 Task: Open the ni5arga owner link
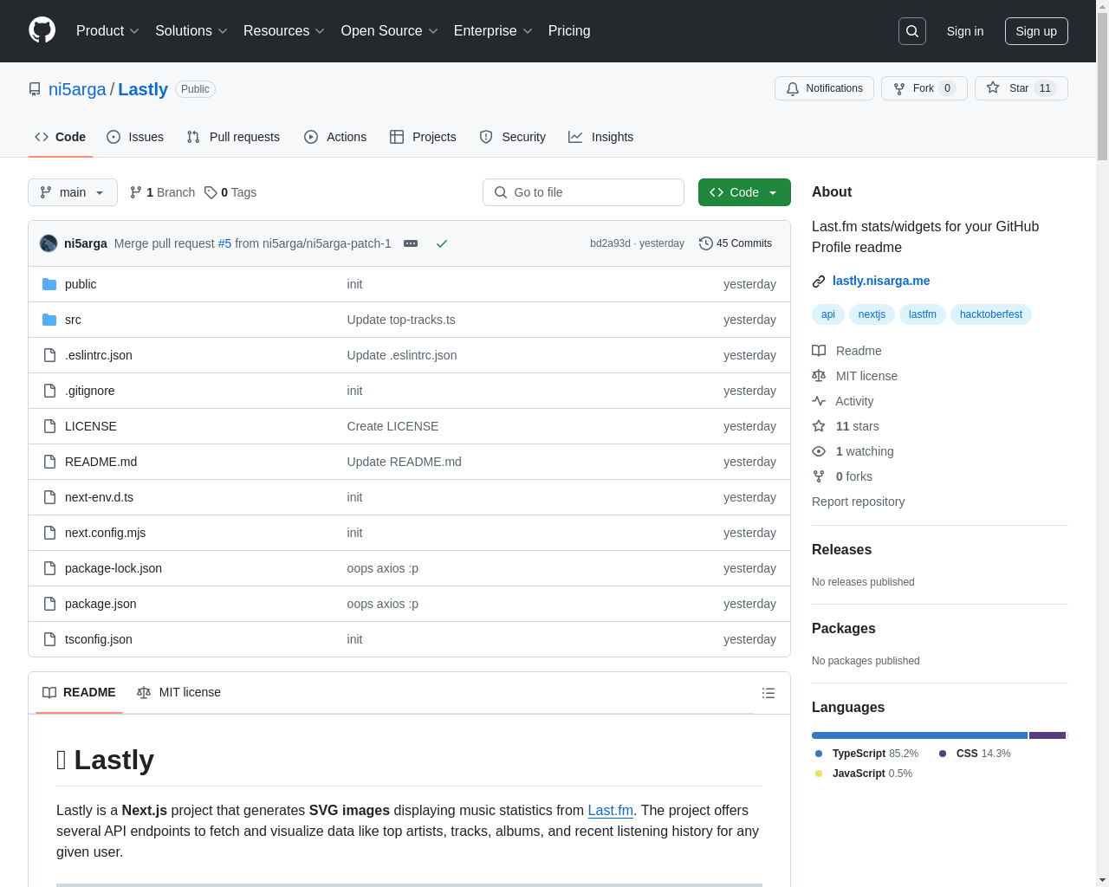[x=77, y=89]
